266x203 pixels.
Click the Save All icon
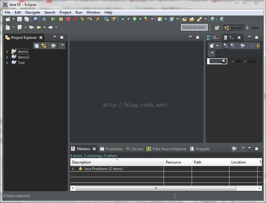[x=27, y=19]
